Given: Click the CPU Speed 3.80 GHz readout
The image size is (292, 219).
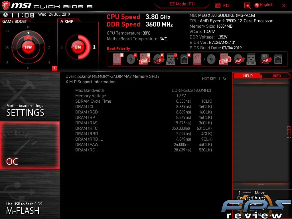Looking at the screenshot, I should (138, 17).
